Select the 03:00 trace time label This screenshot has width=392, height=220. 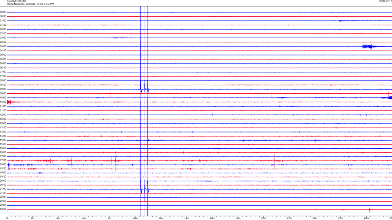tap(3, 37)
